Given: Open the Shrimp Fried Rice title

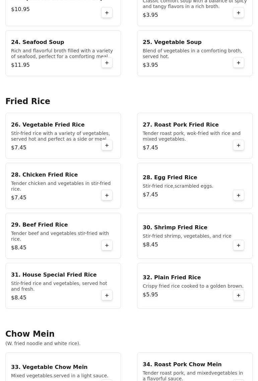Looking at the screenshot, I should pyautogui.click(x=175, y=228).
